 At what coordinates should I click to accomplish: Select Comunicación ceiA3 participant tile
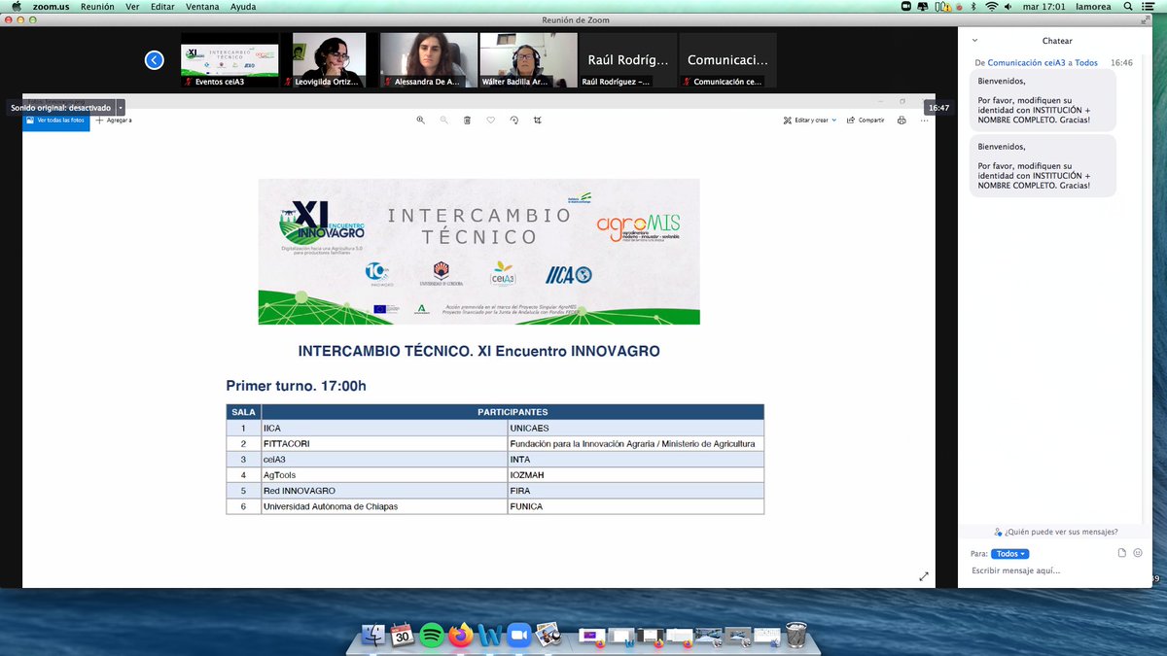727,60
